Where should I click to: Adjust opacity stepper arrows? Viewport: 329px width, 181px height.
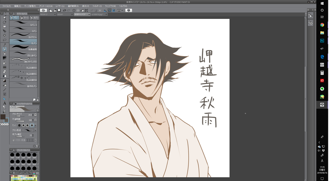coord(33,120)
